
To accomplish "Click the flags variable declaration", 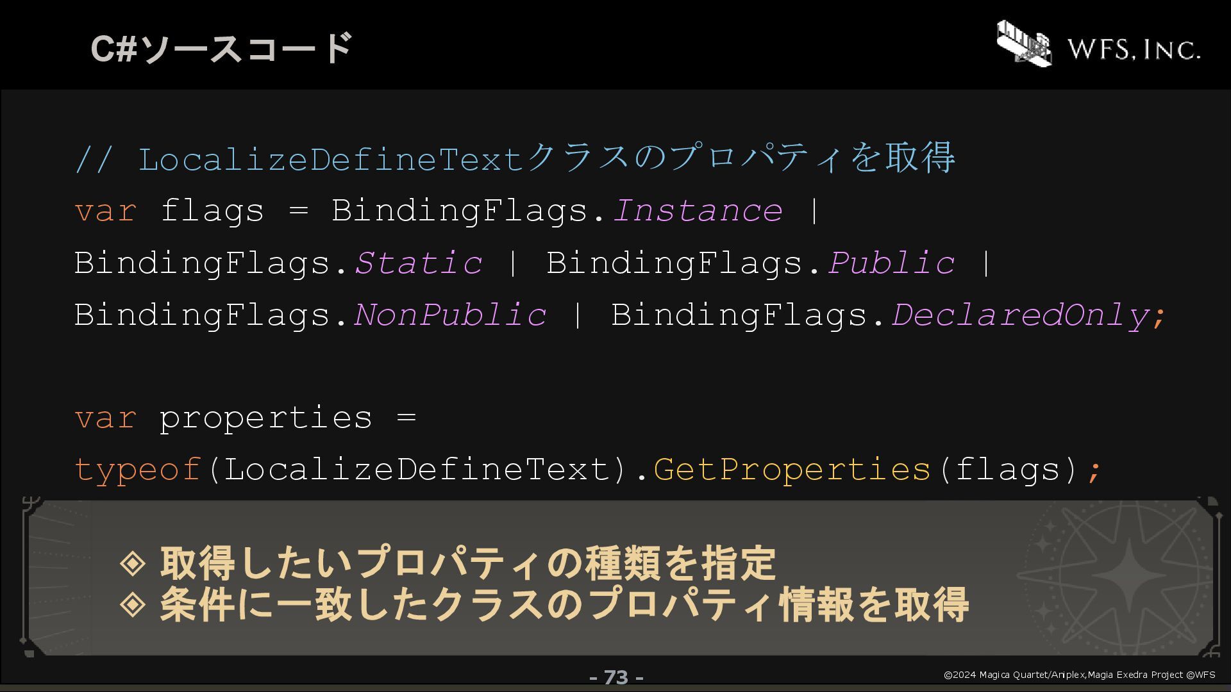I will [x=212, y=210].
